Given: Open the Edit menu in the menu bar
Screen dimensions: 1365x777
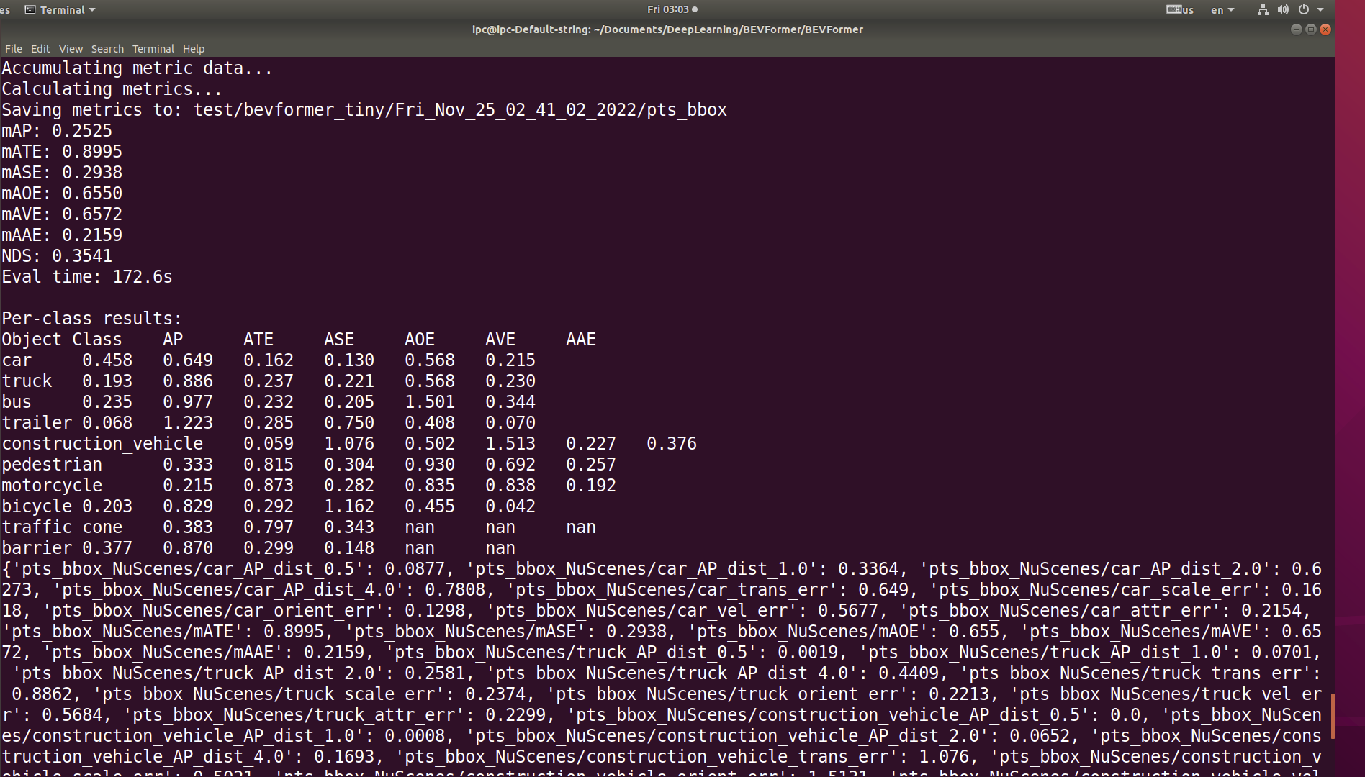Looking at the screenshot, I should (x=40, y=48).
